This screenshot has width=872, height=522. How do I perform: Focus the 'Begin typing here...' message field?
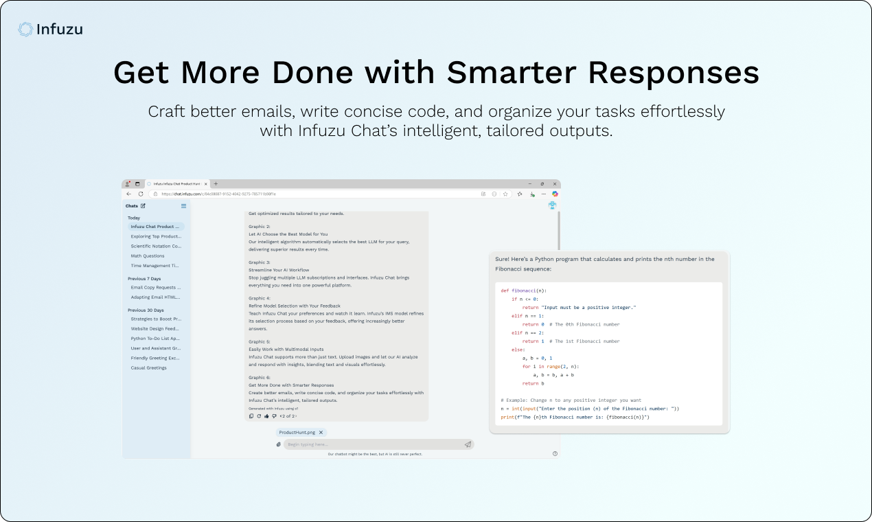378,444
